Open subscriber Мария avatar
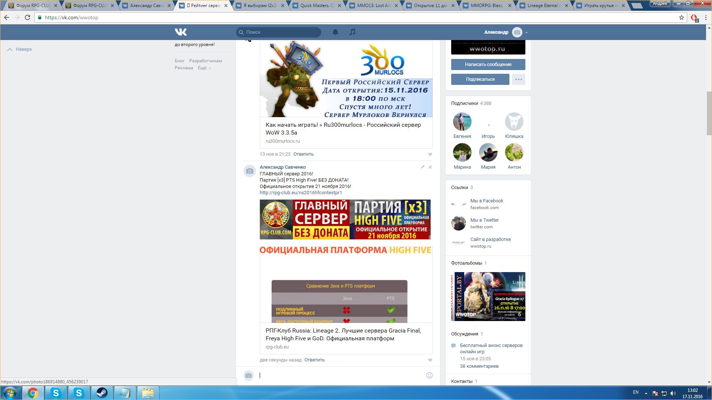This screenshot has width=712, height=400. 488,152
